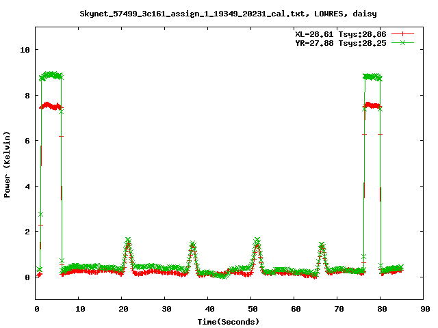Click the plot title Skynet_57499_3c161 filename

(x=228, y=14)
